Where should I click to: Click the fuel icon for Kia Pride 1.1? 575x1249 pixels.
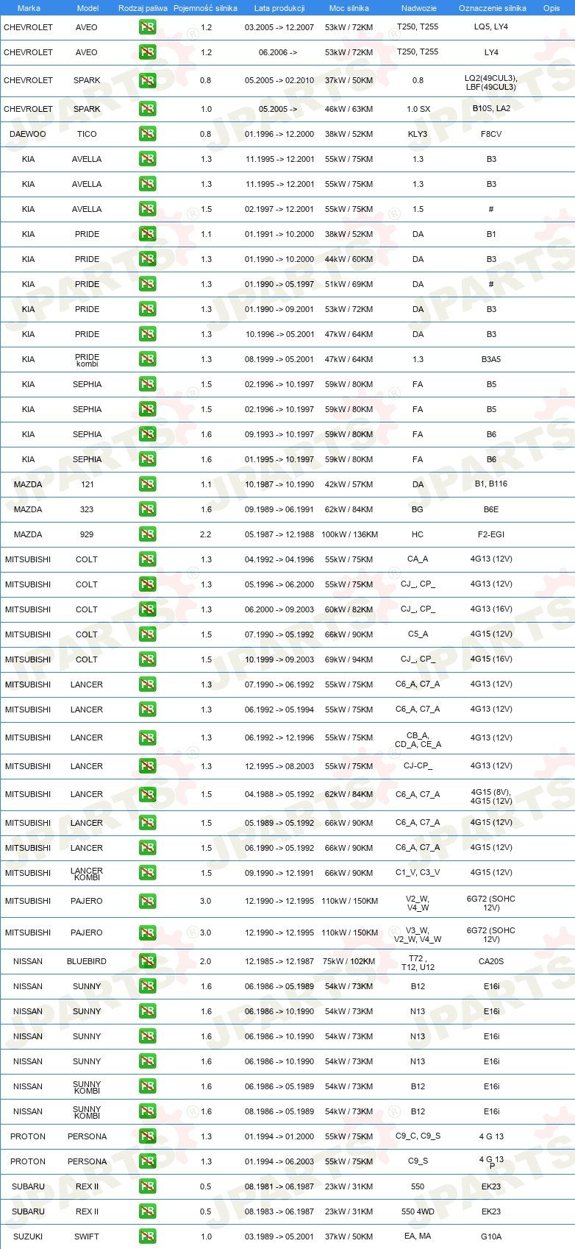tap(147, 234)
